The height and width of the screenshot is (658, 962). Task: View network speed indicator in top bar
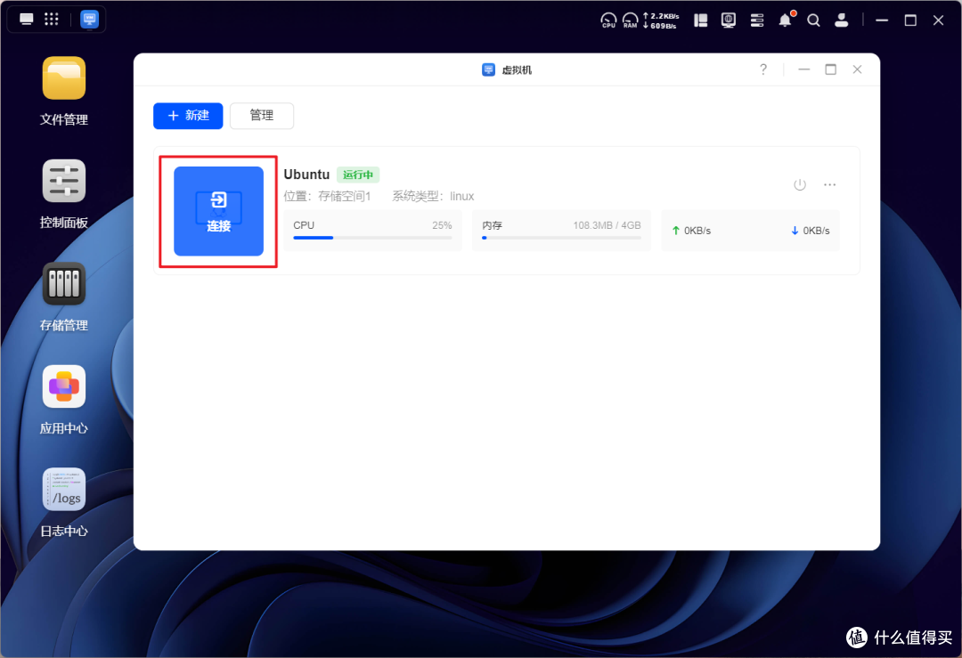[x=661, y=20]
